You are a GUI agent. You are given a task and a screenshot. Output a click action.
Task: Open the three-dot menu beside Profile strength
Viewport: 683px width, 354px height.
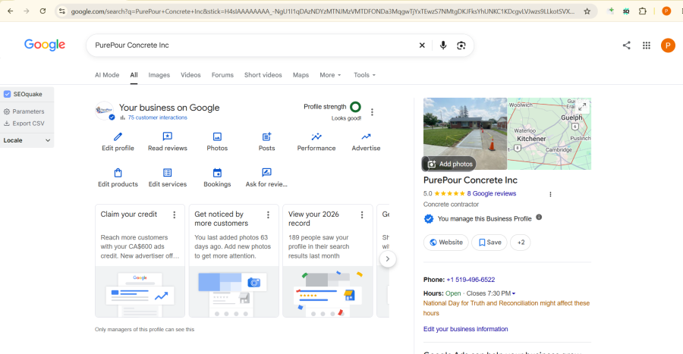tap(372, 112)
